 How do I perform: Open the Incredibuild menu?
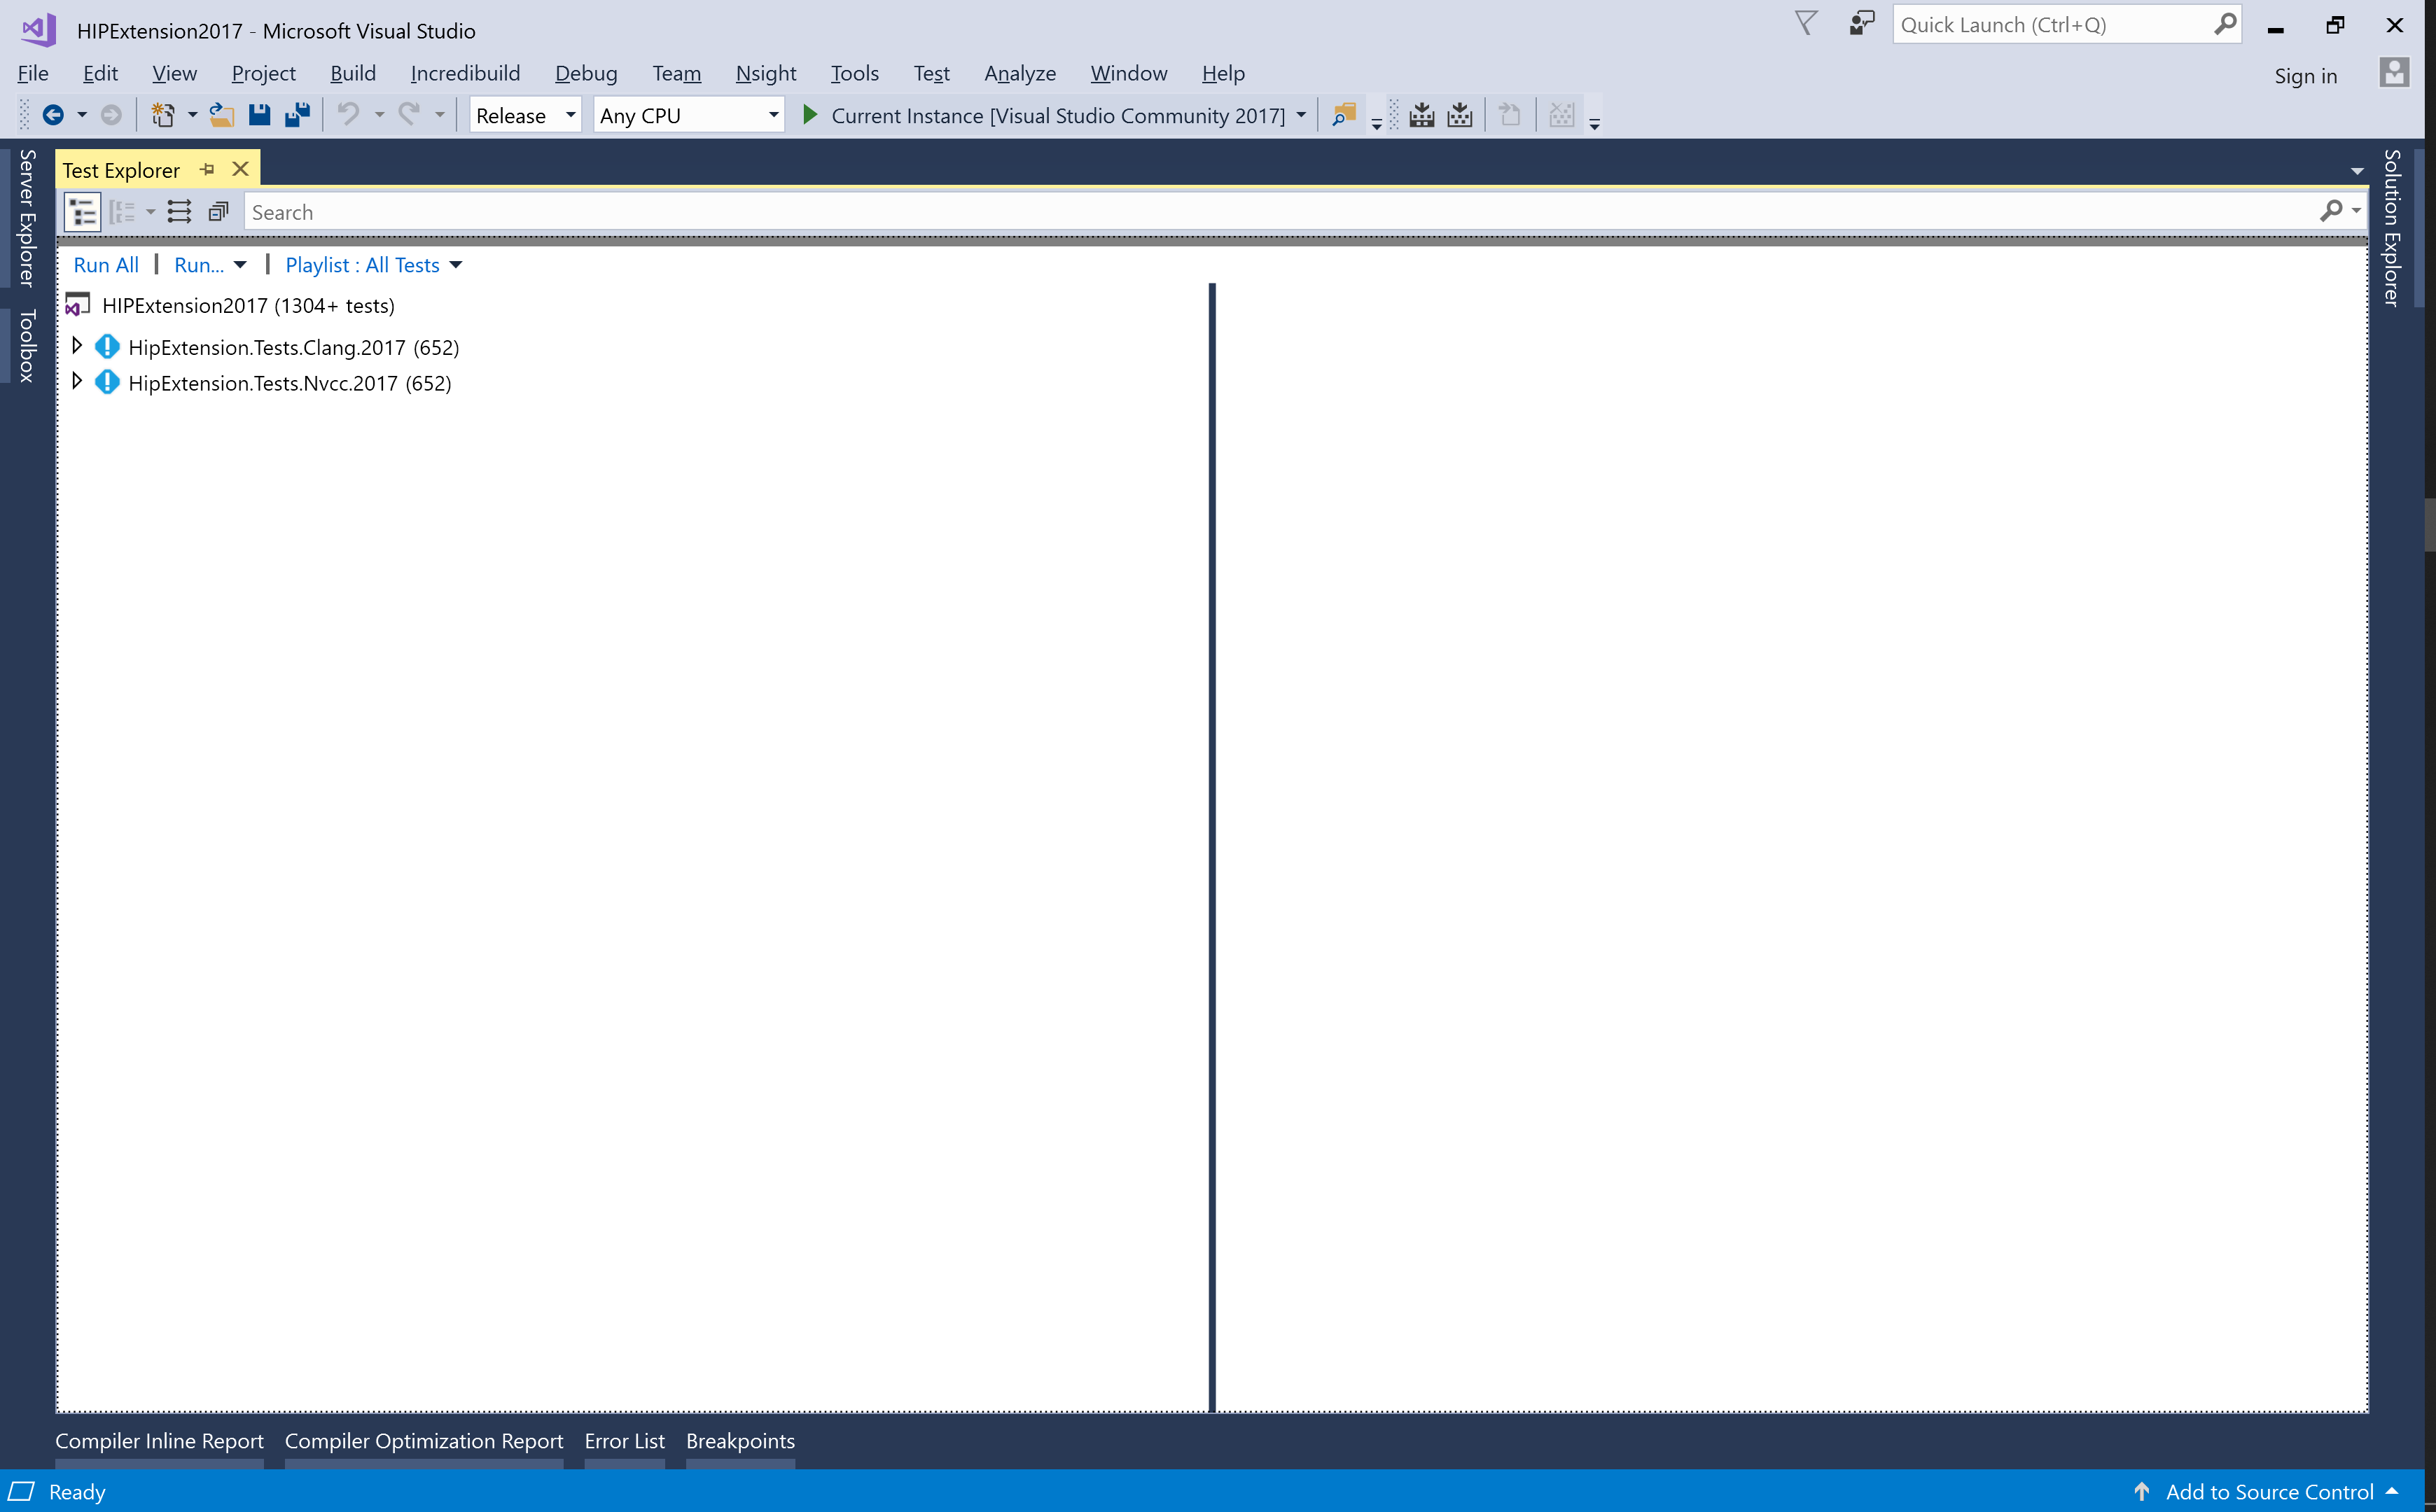click(465, 73)
